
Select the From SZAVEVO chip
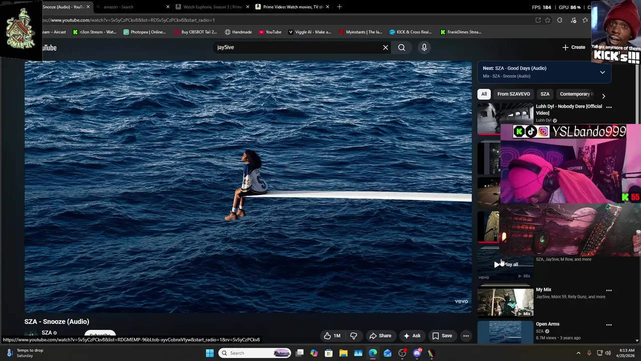pyautogui.click(x=513, y=94)
